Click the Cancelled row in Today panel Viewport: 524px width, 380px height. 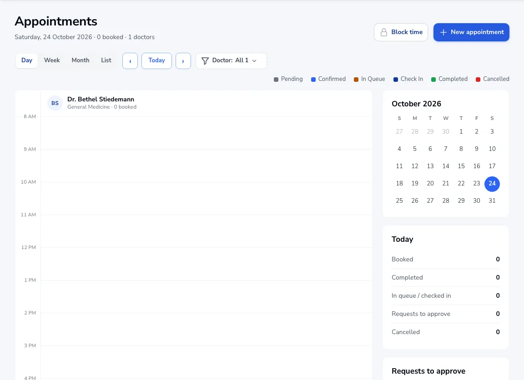pyautogui.click(x=445, y=332)
